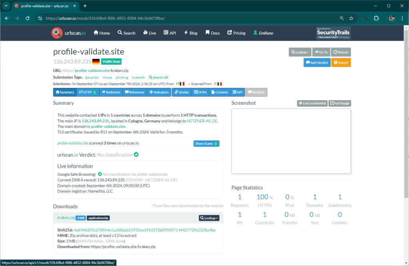Expand the top Lookup dropdown
The height and width of the screenshot is (266, 409).
tap(300, 52)
